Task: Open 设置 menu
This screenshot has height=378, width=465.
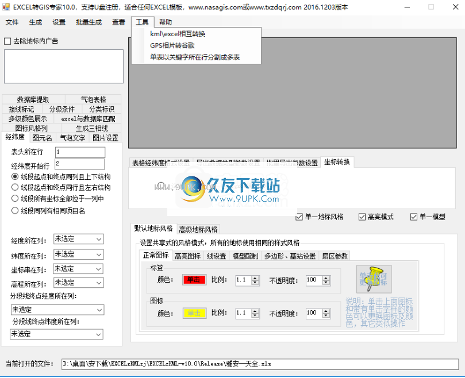Action: click(x=59, y=22)
